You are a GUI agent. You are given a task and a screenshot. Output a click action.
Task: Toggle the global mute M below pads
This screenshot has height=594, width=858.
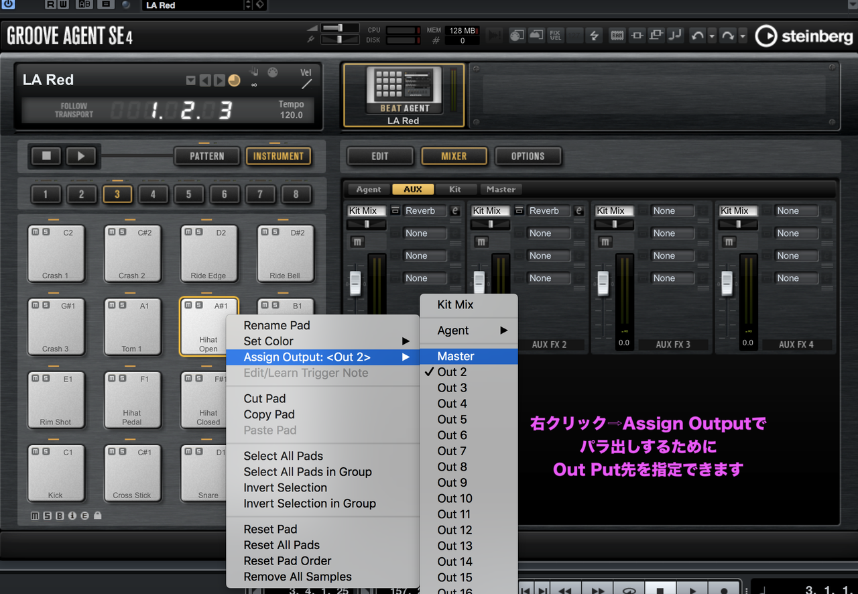pos(35,516)
